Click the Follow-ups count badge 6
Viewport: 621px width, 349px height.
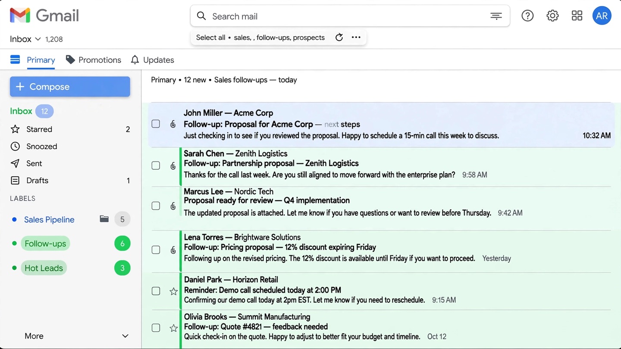122,243
